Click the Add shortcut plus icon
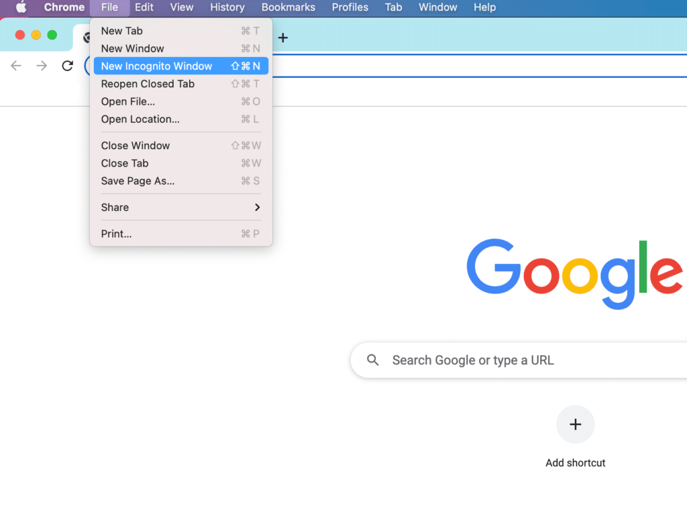 click(575, 424)
